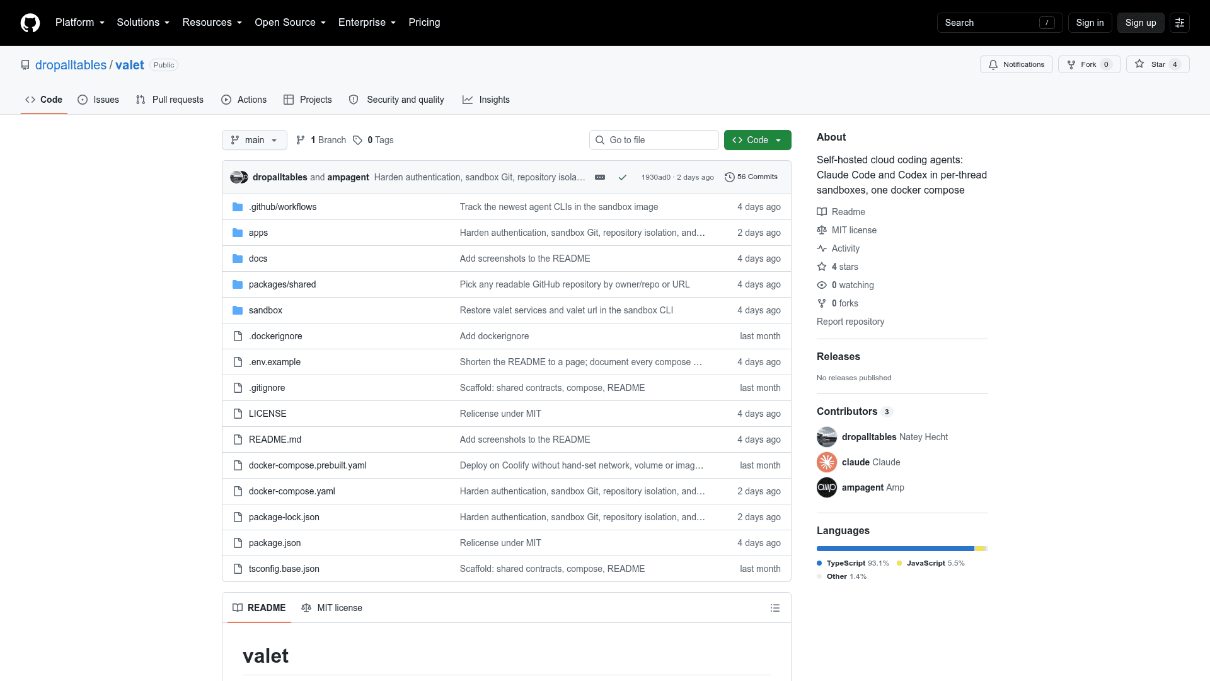Expand the commit message ellipsis button
1210x681 pixels.
(x=600, y=177)
